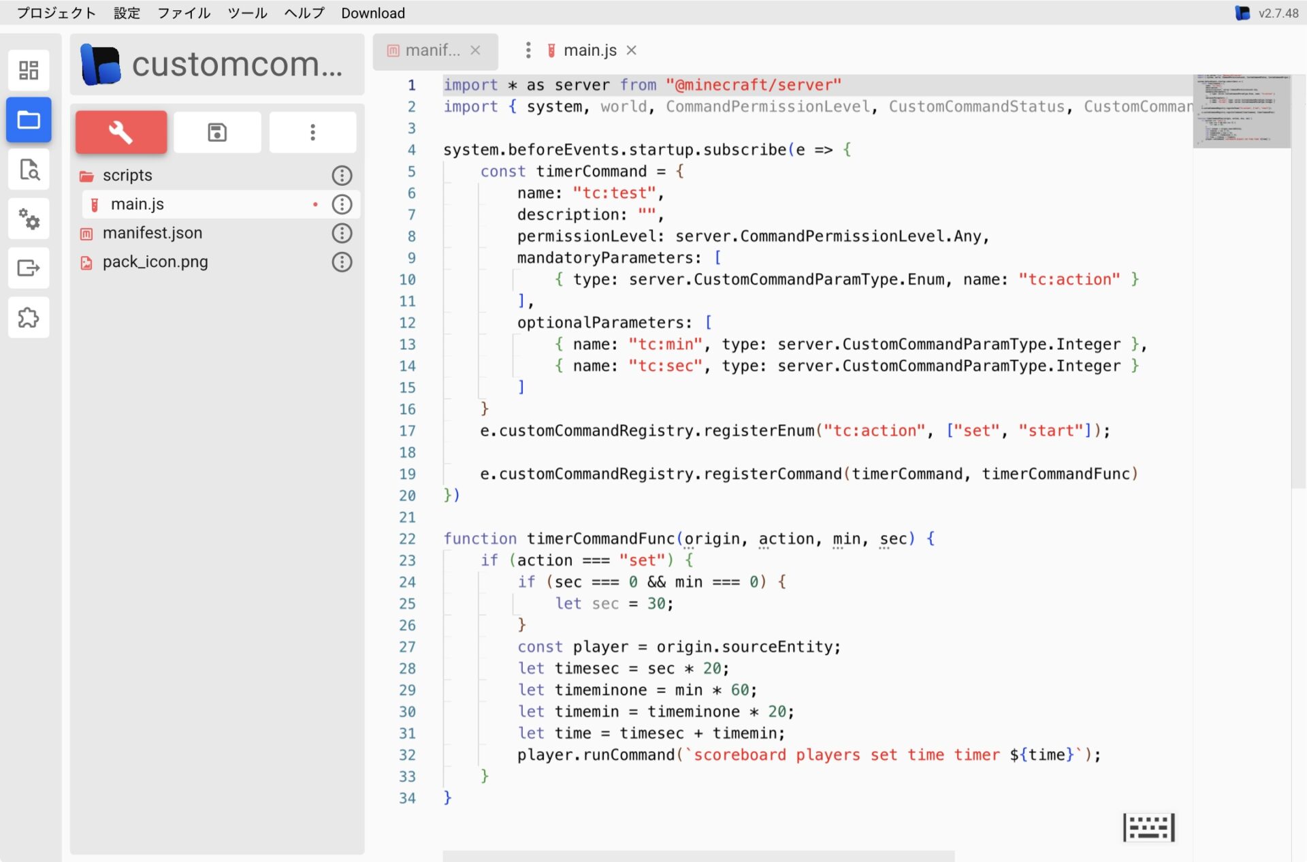1307x862 pixels.
Task: Open options menu for pack_icon.png
Action: pyautogui.click(x=342, y=262)
